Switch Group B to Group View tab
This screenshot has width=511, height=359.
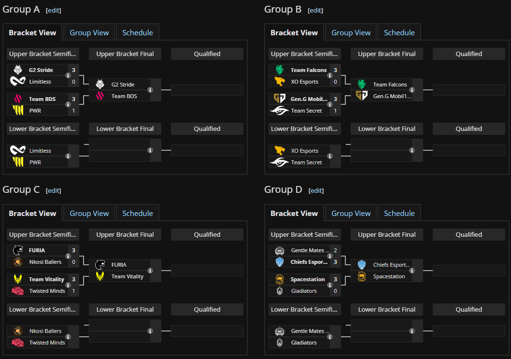351,32
